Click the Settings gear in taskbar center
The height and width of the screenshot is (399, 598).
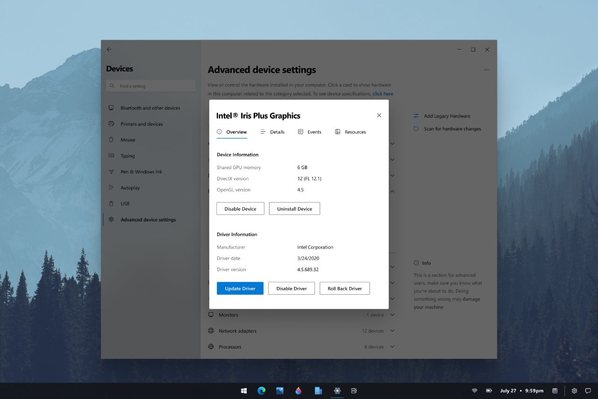click(337, 391)
